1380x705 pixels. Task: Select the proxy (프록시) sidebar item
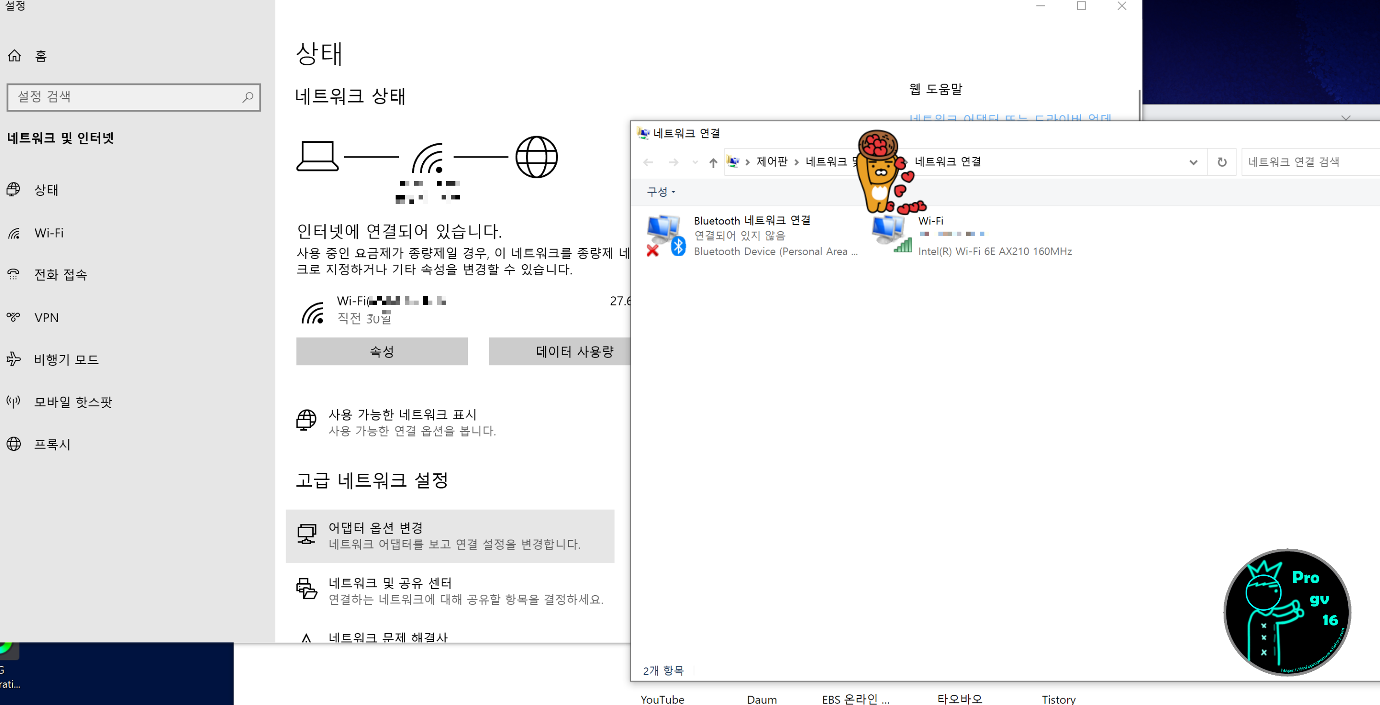52,444
